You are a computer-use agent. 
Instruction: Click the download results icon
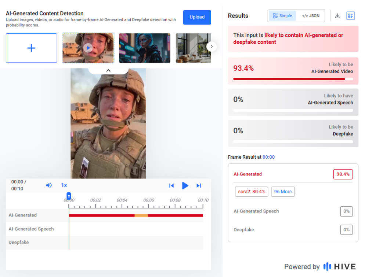pyautogui.click(x=337, y=16)
